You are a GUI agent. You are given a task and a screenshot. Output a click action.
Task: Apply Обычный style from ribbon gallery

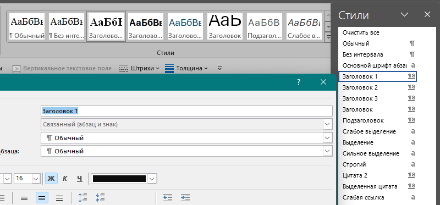(x=26, y=26)
